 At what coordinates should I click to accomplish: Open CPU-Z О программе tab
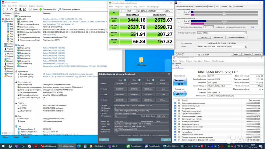(239, 6)
